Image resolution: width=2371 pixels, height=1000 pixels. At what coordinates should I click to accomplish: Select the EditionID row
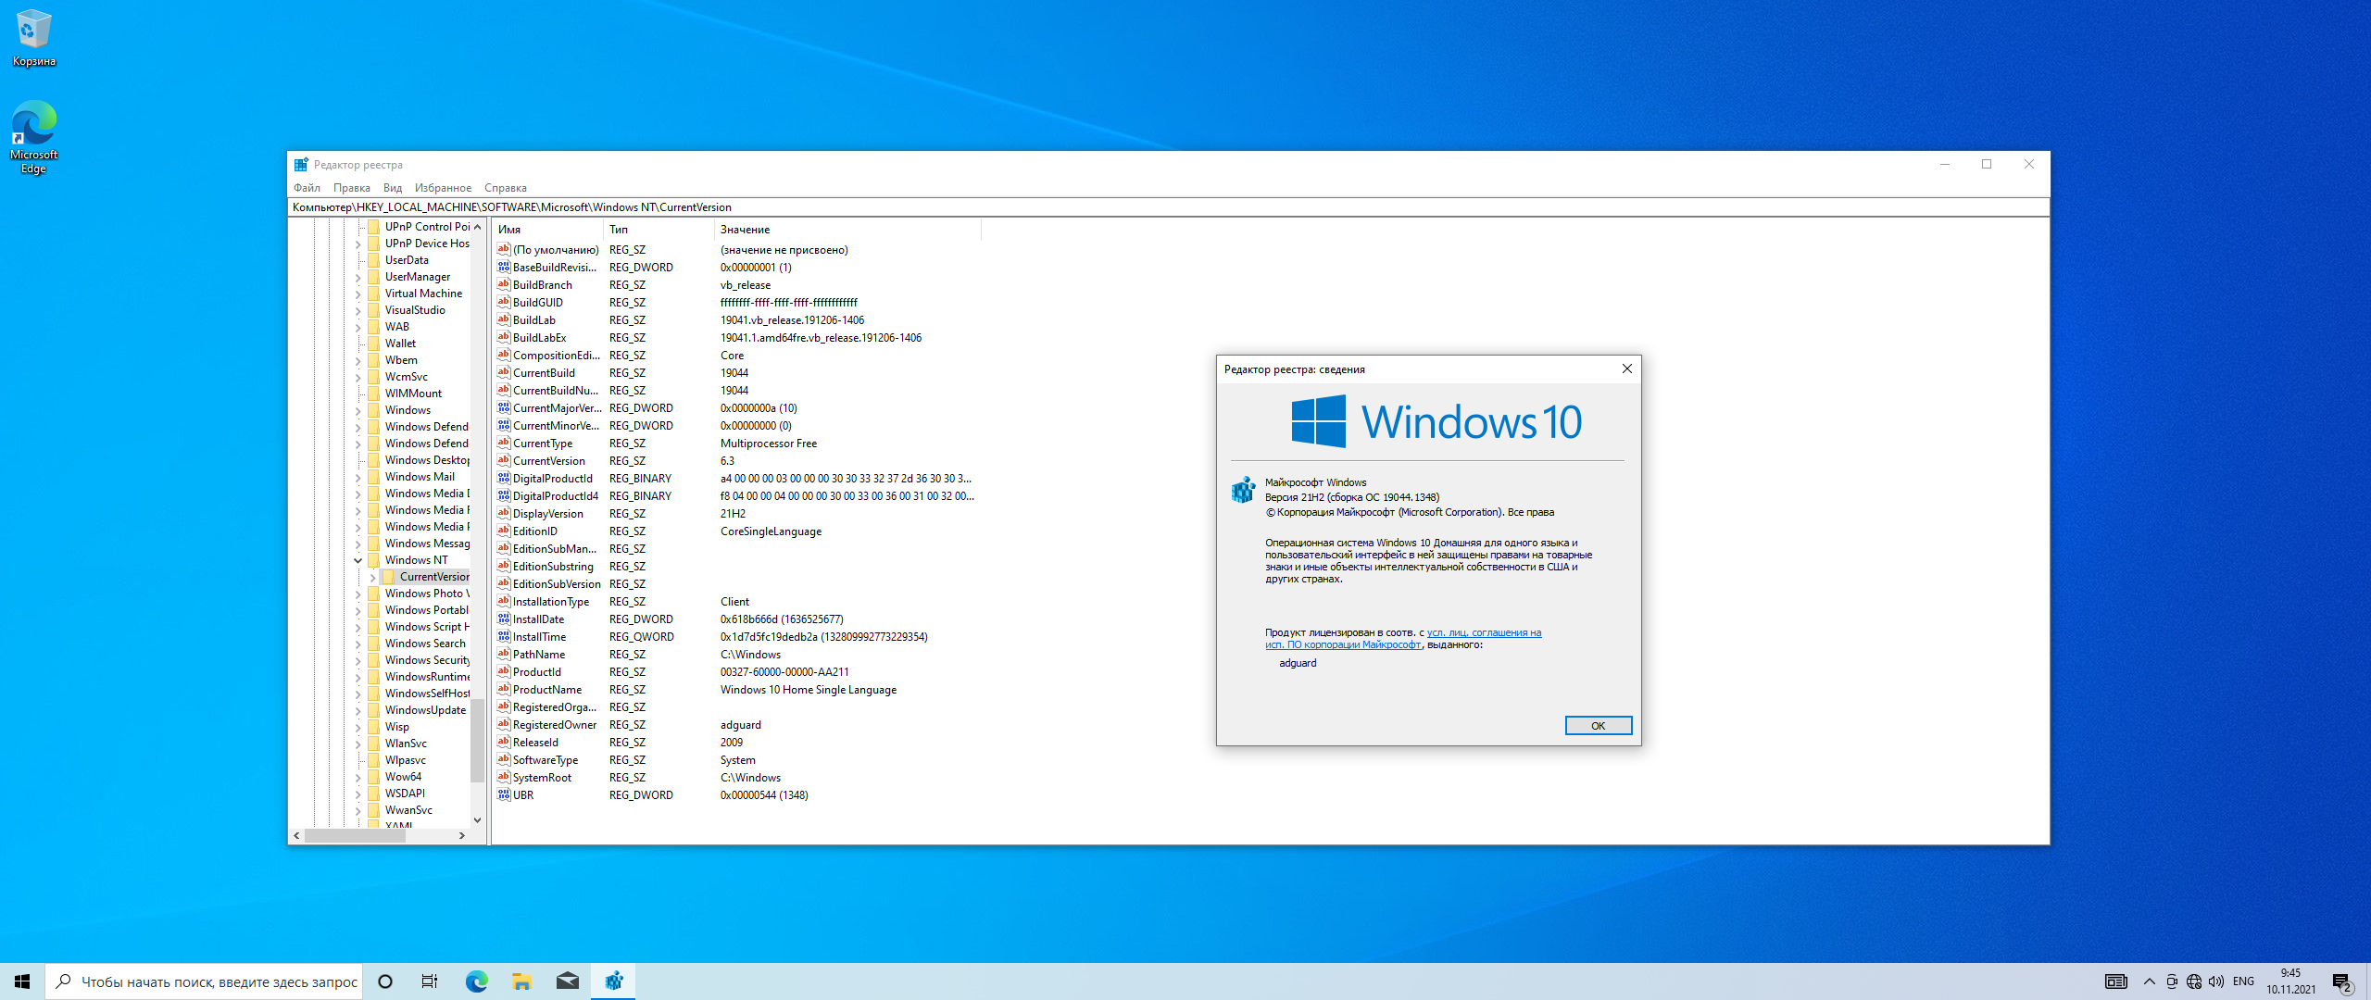(x=736, y=531)
